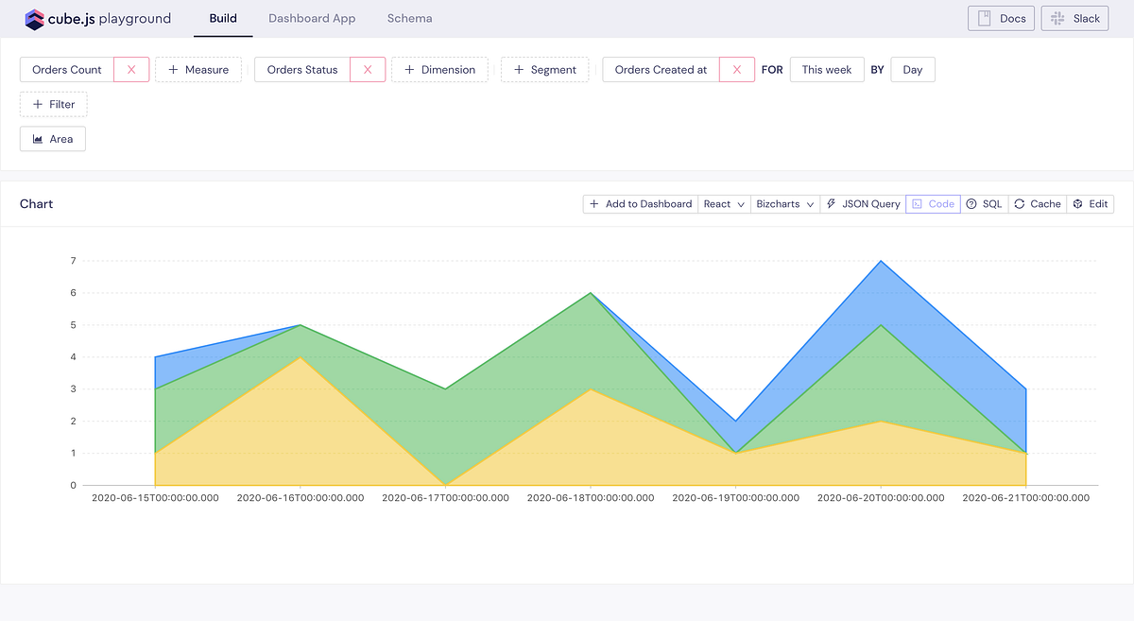Open the SQL view
This screenshot has width=1134, height=621.
[985, 203]
